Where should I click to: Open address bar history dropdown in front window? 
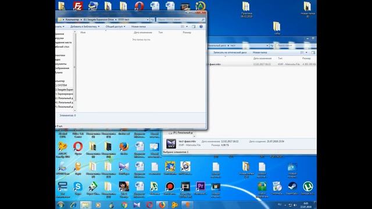(148, 20)
